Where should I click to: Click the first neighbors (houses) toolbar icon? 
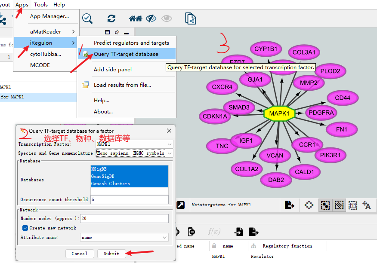136,18
